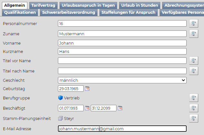Open Urlaubsanspruch in Tagen tab
This screenshot has width=204, height=135.
coord(88,5)
